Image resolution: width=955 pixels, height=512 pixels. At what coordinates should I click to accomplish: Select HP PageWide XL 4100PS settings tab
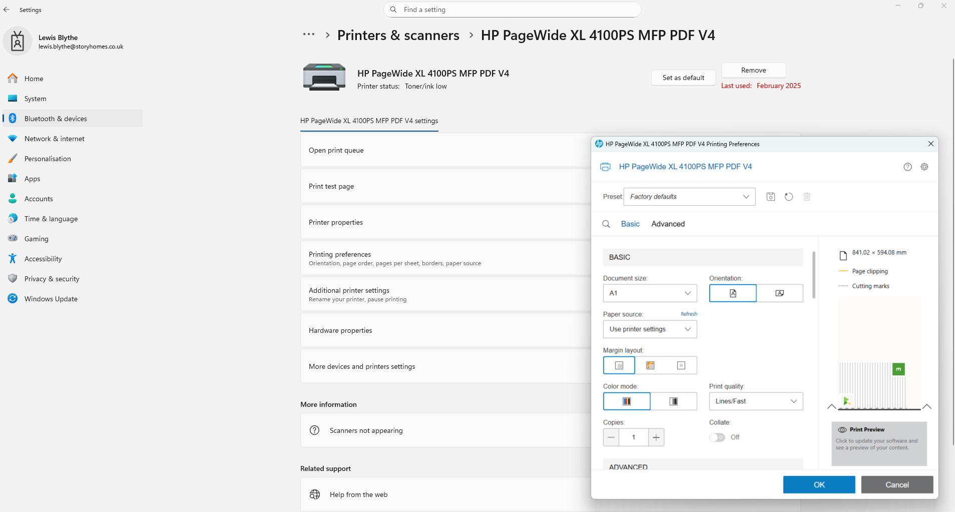click(x=369, y=121)
